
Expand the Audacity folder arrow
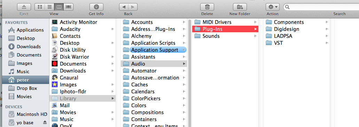[113, 29]
